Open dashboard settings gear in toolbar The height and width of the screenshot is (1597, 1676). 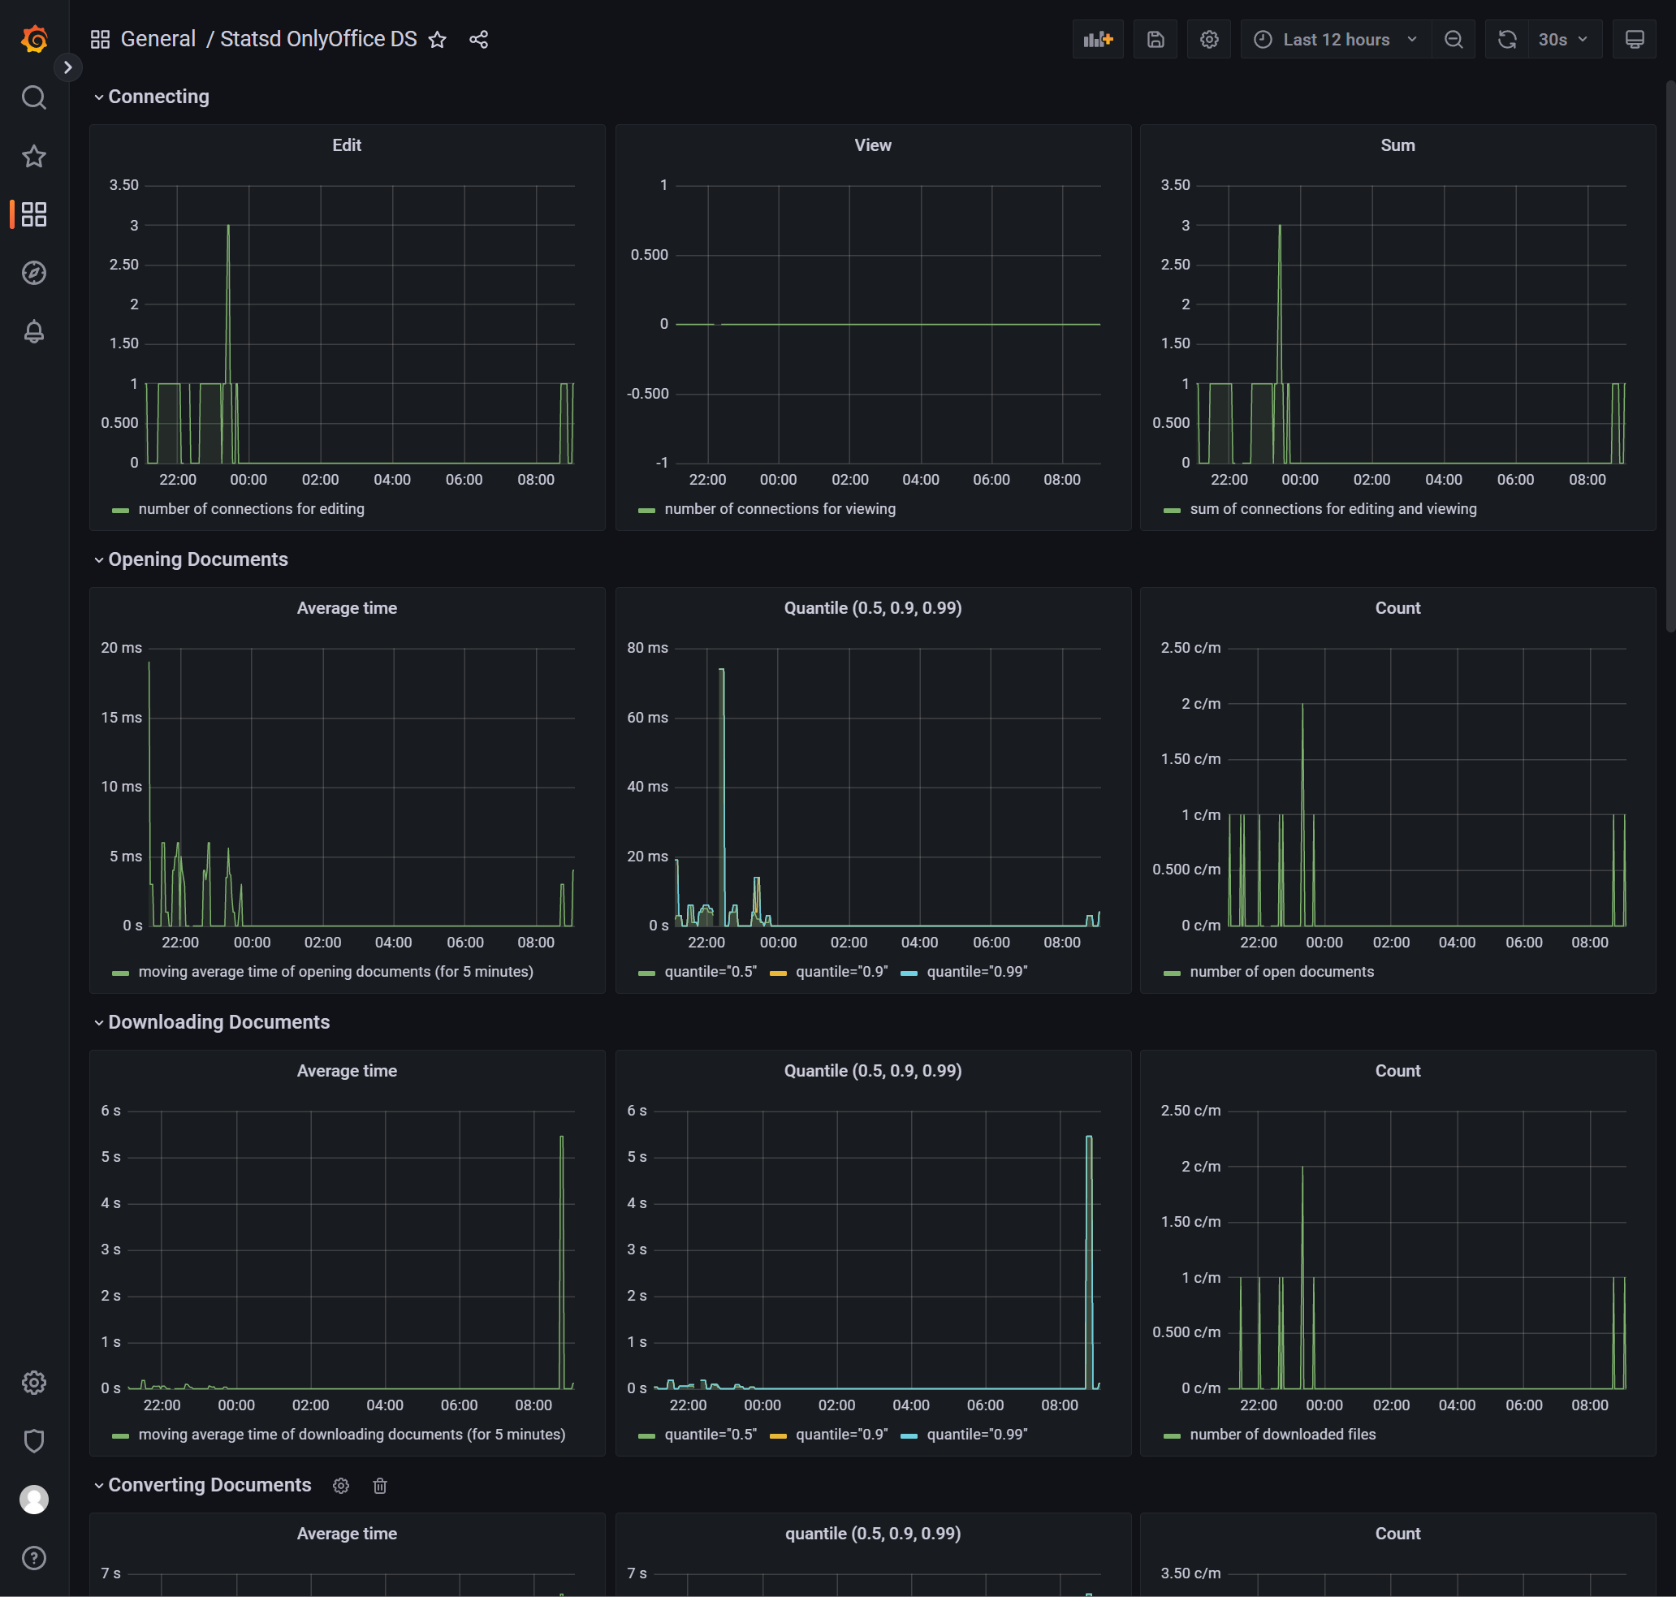pos(1209,39)
